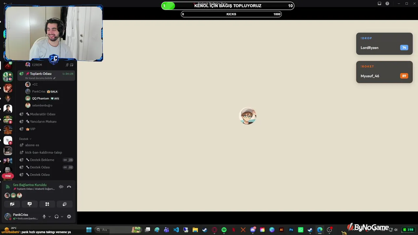Click the KICKS progress bar
Image resolution: width=418 pixels, height=235 pixels.
[231, 14]
